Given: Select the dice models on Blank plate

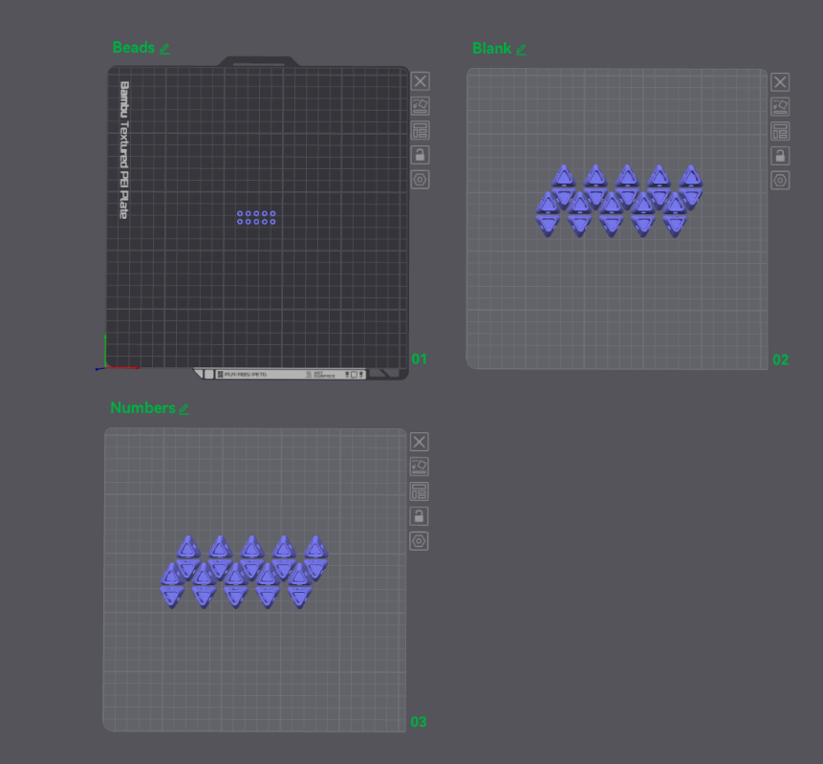Looking at the screenshot, I should click(x=618, y=201).
